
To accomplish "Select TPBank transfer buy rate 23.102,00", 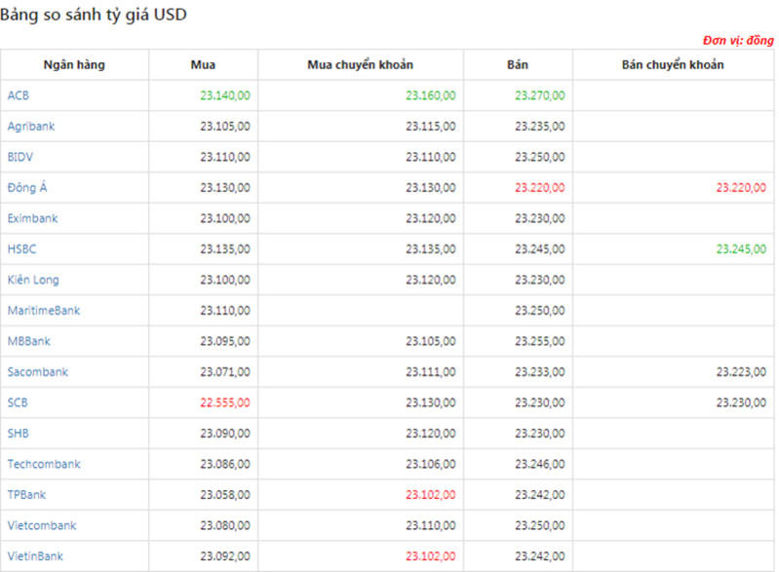I will (x=431, y=495).
